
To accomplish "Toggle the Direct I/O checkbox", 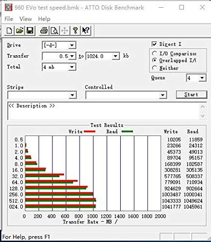I will [154, 44].
